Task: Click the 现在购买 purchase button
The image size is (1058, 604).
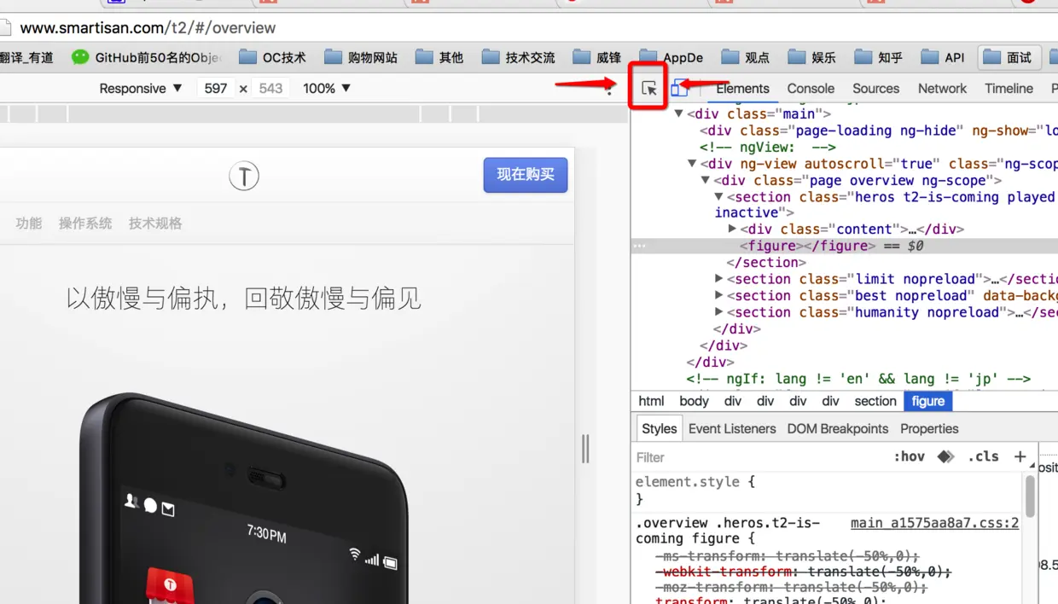Action: tap(525, 176)
